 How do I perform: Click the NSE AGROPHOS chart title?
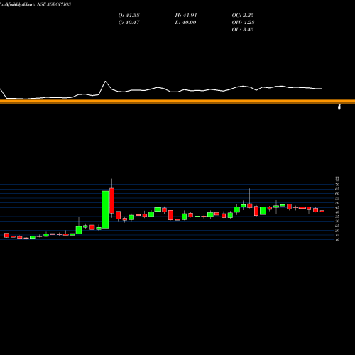coord(54,4)
